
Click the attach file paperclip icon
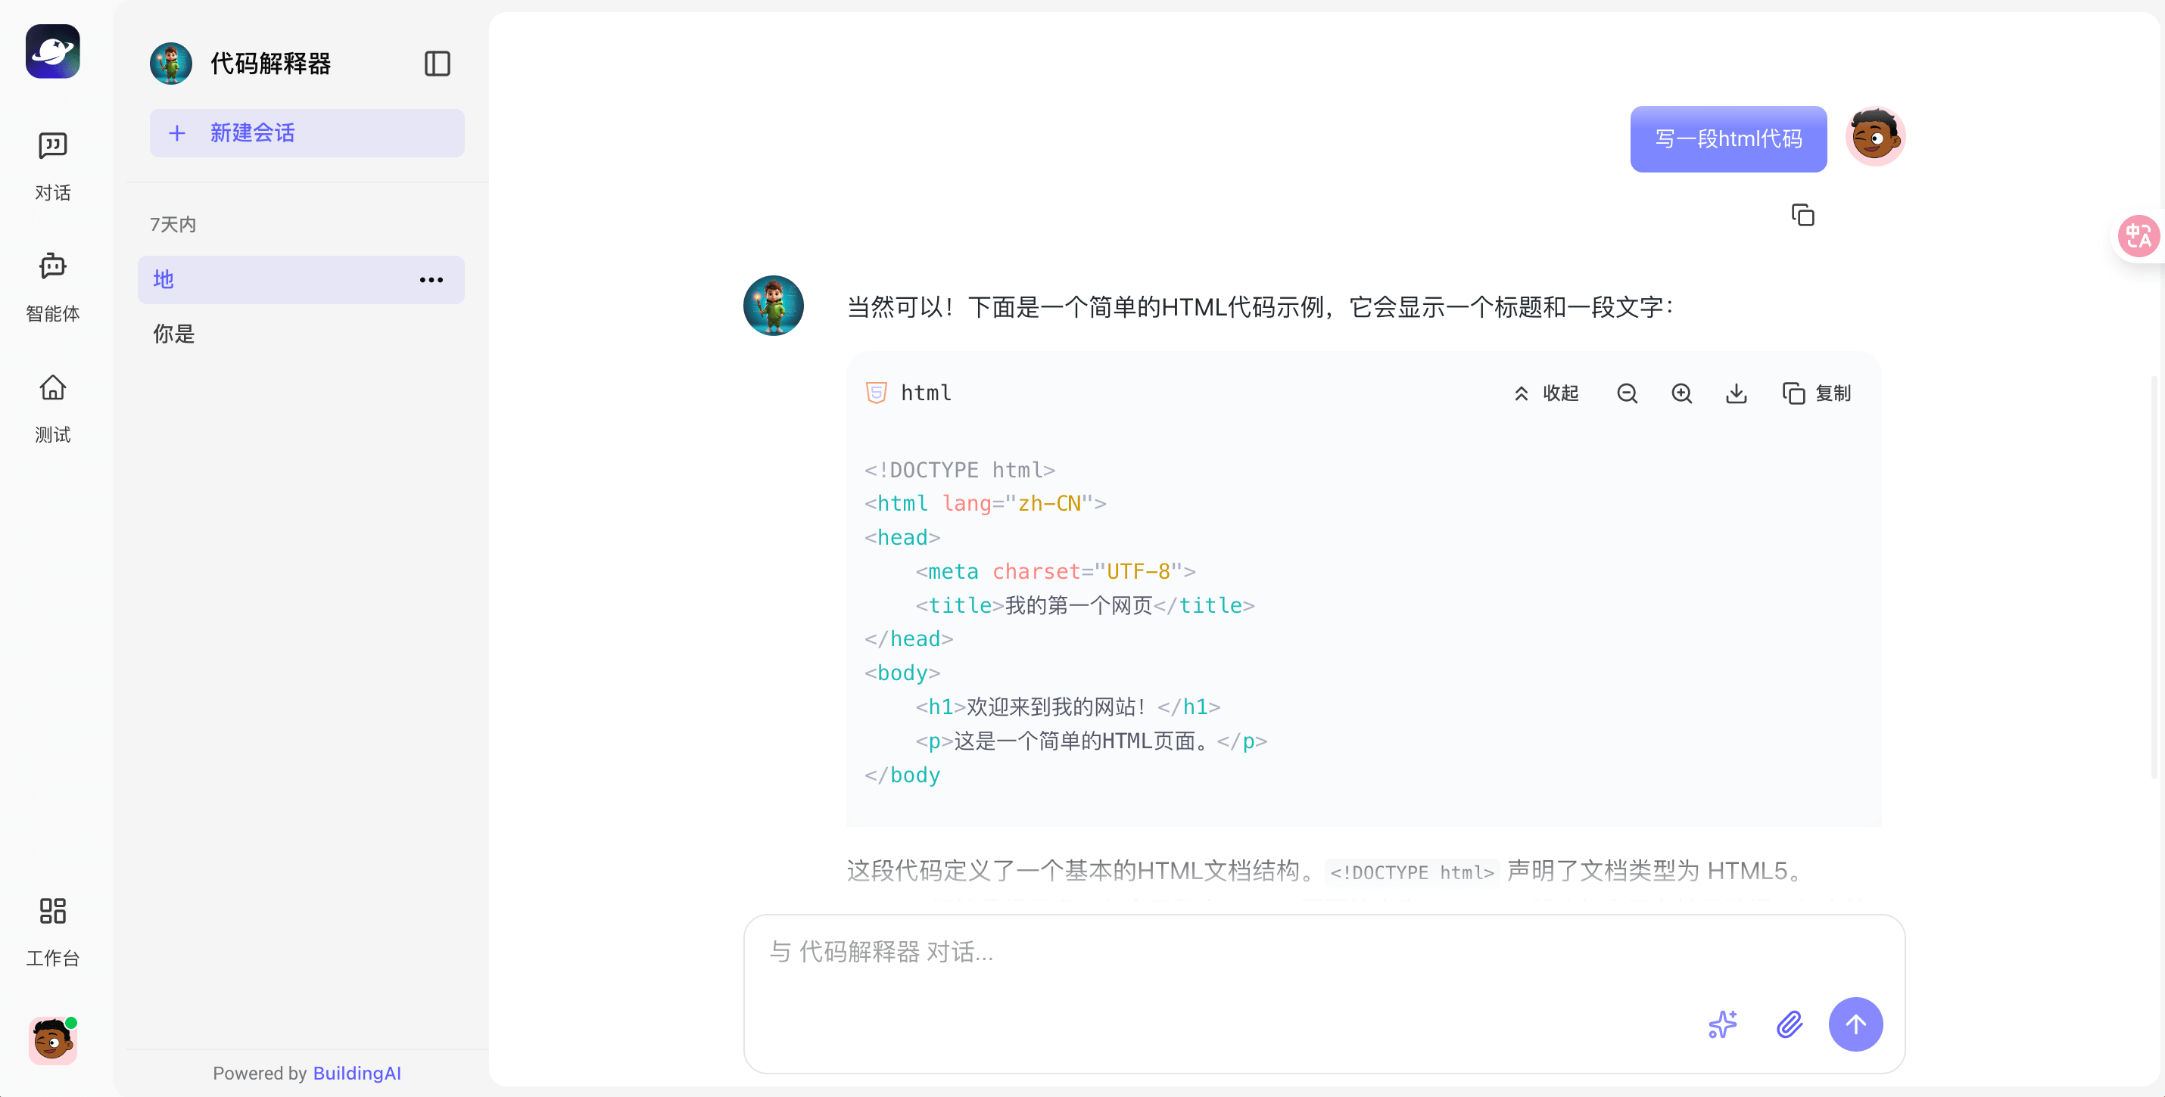(1789, 1024)
